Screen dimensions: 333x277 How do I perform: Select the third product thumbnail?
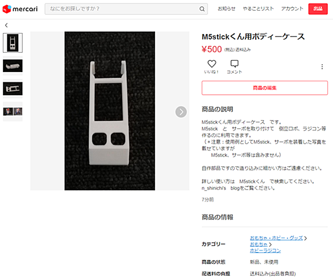[x=13, y=89]
